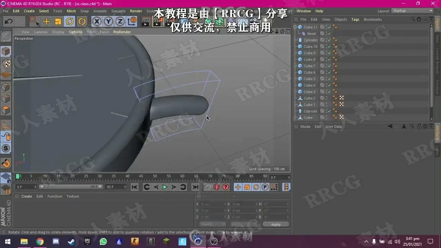
Task: Click Windows Start button
Action: point(7,241)
